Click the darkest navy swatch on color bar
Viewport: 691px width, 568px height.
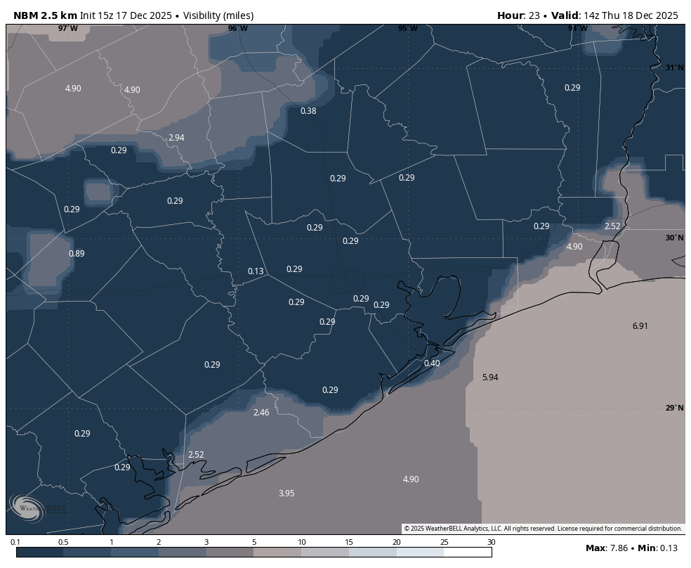(39, 553)
